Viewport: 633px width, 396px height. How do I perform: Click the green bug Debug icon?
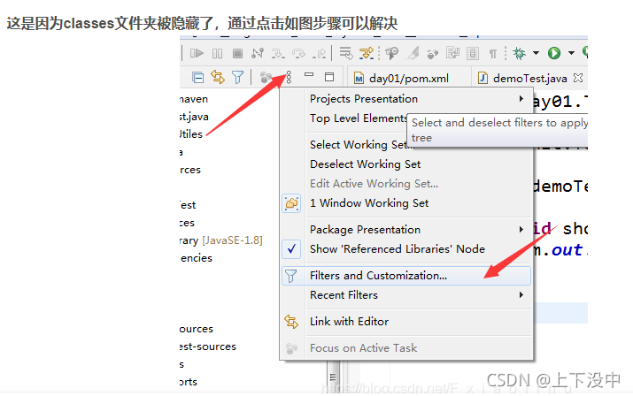click(519, 53)
